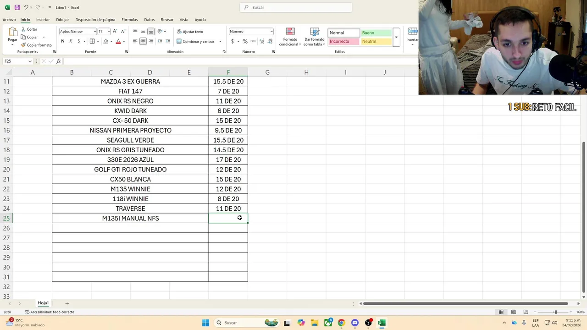Switch to page layout view icon
Image resolution: width=587 pixels, height=330 pixels.
tap(514, 312)
